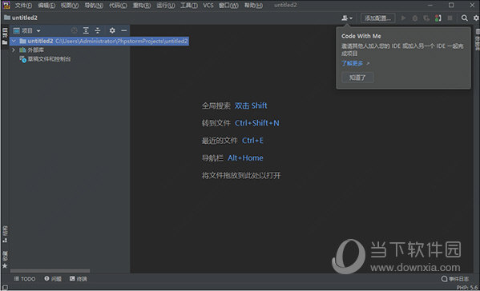Toggle PHP debug listening traffic-light icon
The image size is (480, 291).
click(x=438, y=18)
